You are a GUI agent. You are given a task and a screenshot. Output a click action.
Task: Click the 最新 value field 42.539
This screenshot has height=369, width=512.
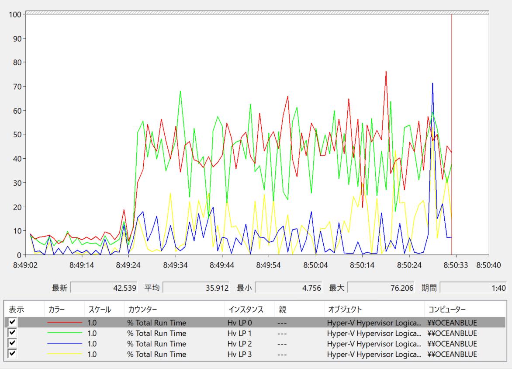point(104,288)
